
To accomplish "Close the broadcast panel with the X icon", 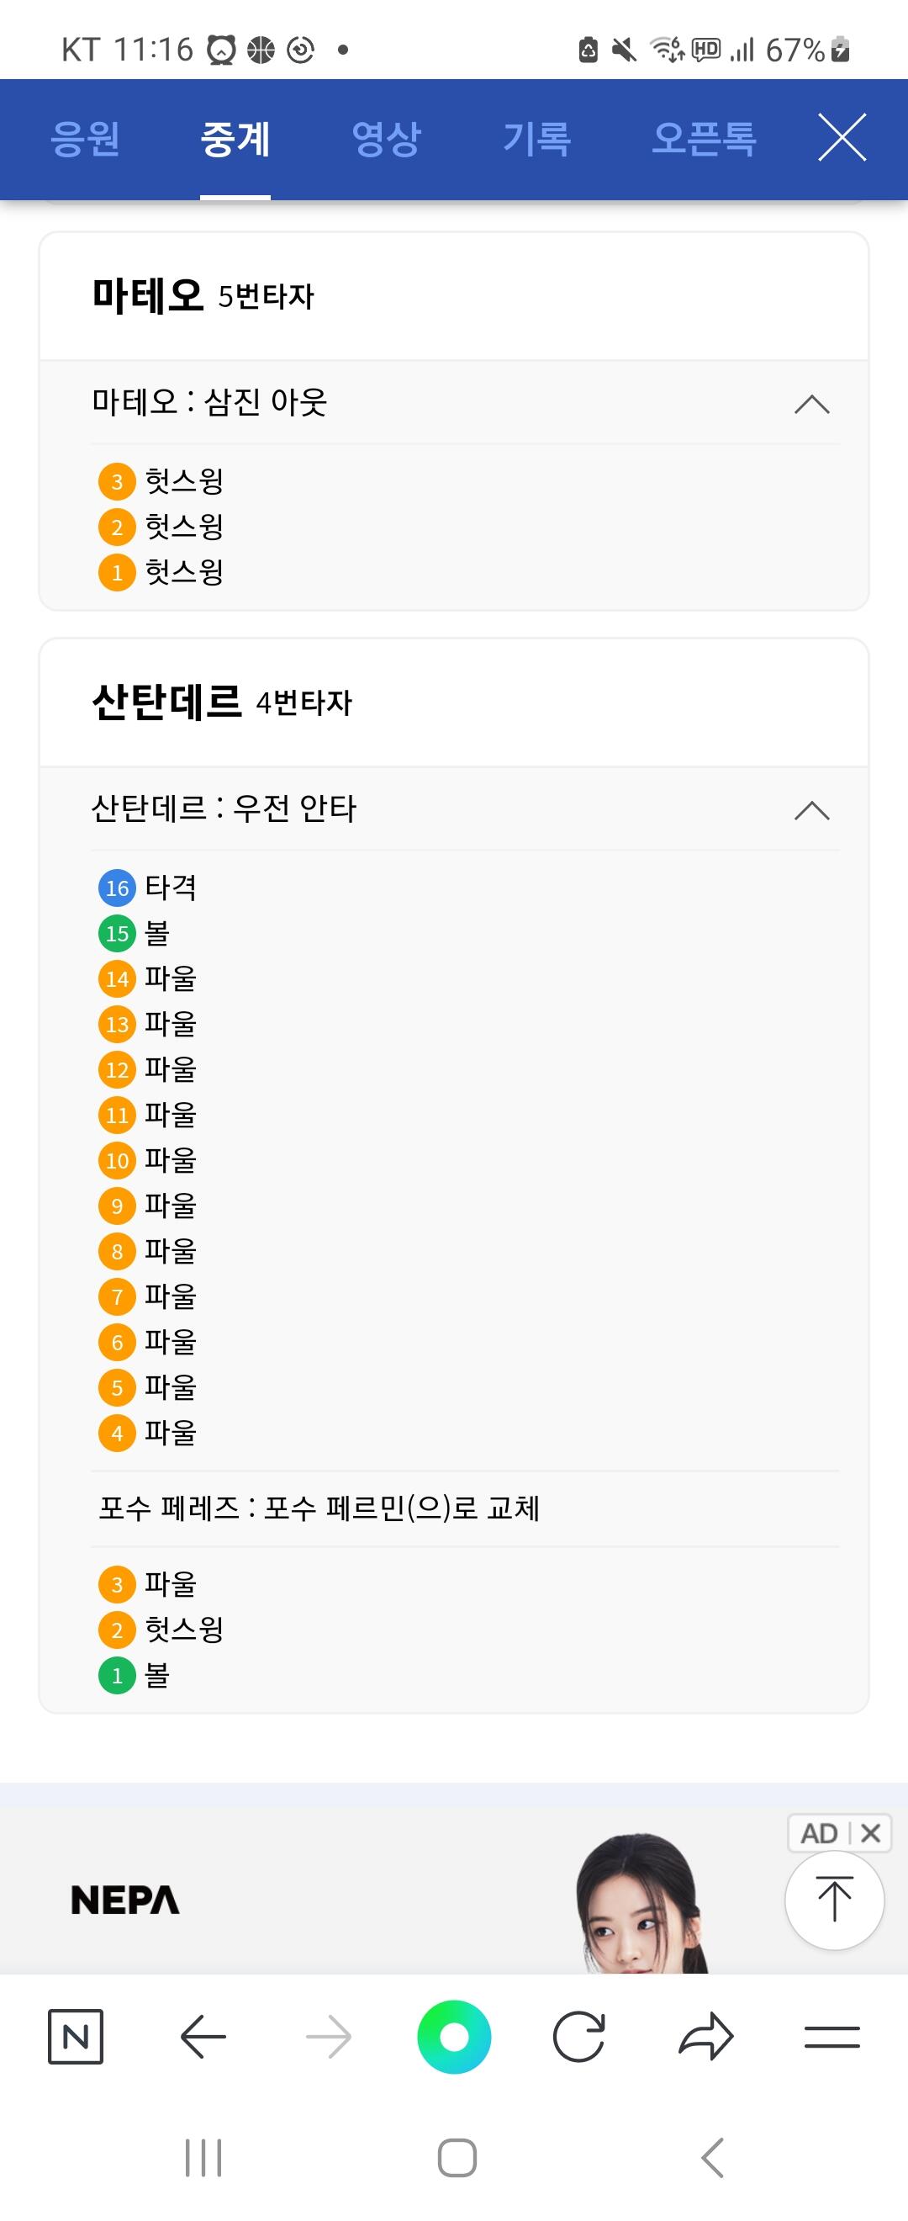I will pyautogui.click(x=842, y=138).
